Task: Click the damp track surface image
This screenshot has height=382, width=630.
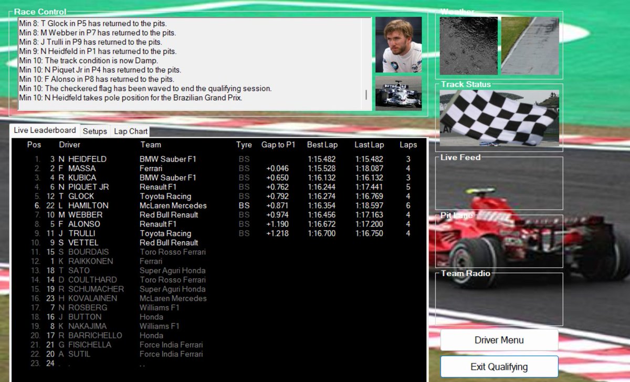Action: point(530,46)
